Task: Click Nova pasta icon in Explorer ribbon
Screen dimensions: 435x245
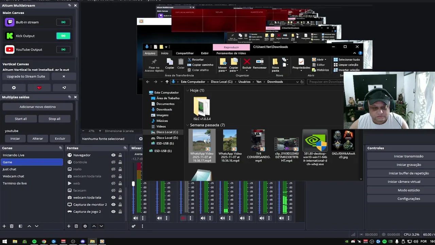Action: coord(275,62)
